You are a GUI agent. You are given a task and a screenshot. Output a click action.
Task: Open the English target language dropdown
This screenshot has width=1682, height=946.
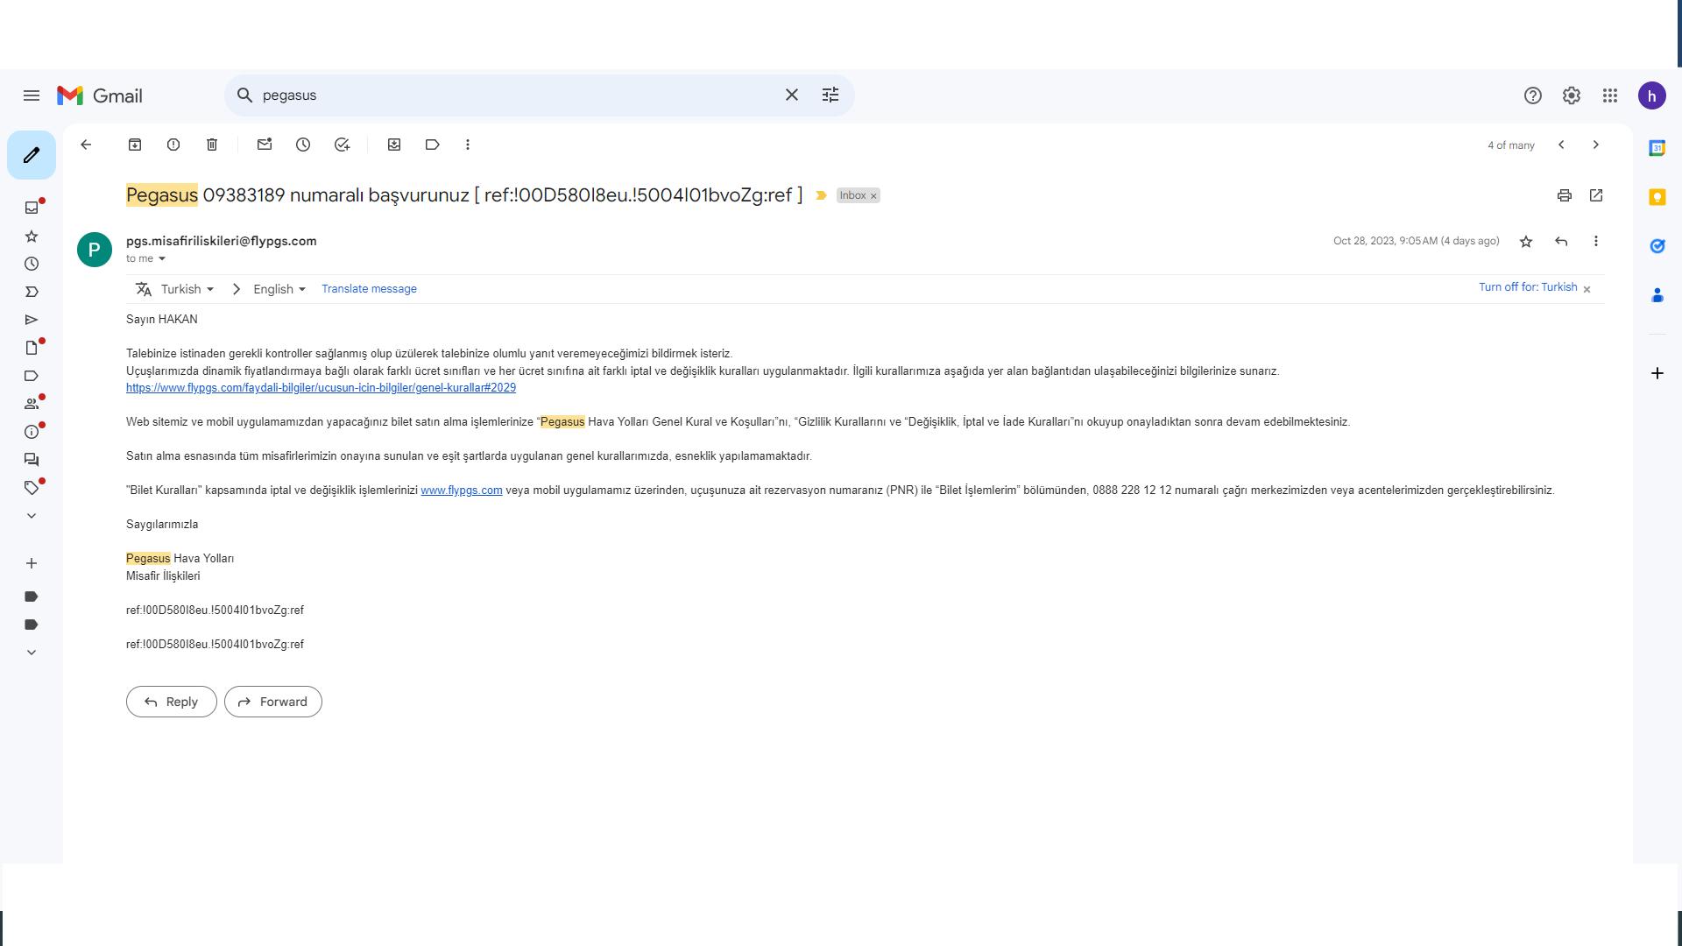[279, 289]
